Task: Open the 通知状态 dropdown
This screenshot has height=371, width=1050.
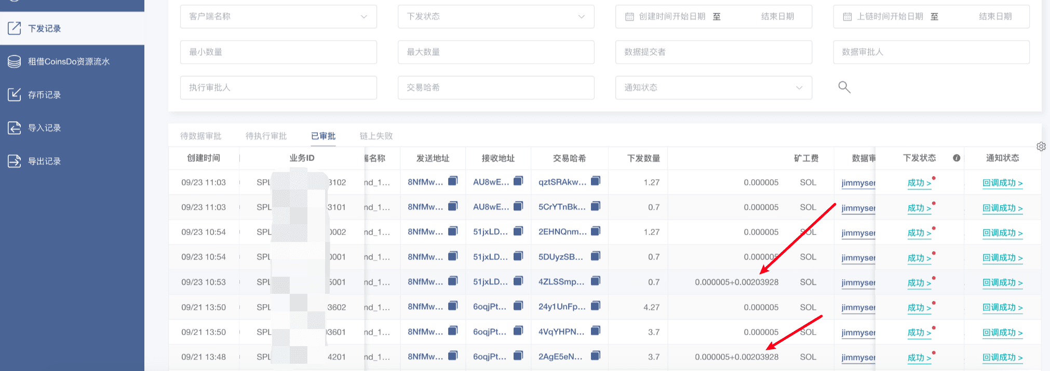Action: pos(713,88)
